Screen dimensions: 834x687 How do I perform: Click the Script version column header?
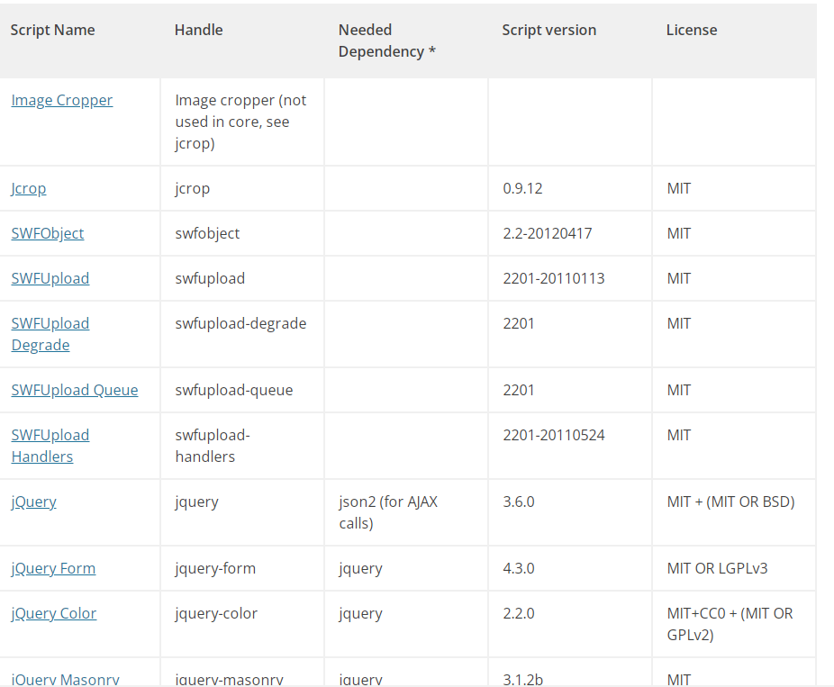coord(548,30)
